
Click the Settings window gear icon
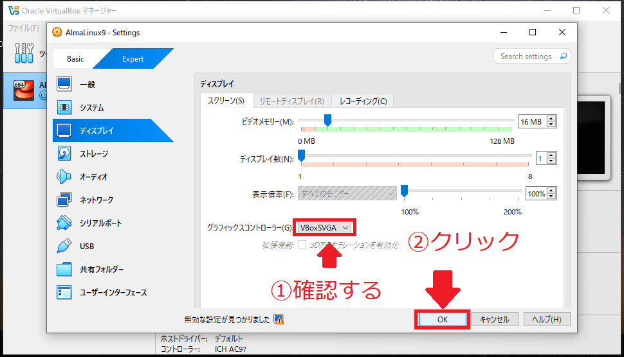pos(57,32)
